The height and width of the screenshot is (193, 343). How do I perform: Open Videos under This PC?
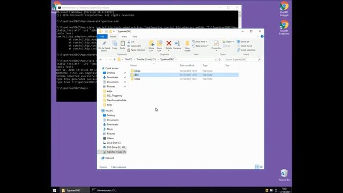pyautogui.click(x=110, y=138)
